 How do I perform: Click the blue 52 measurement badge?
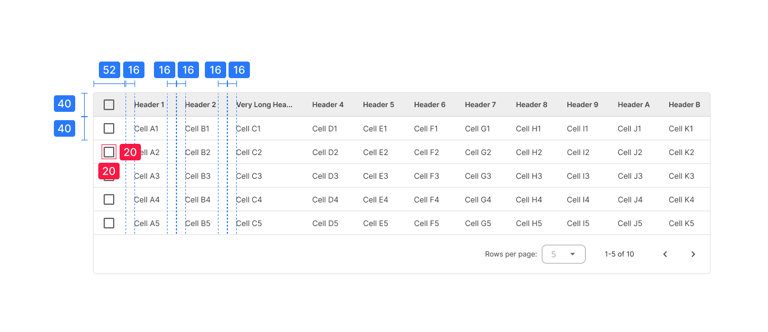109,70
